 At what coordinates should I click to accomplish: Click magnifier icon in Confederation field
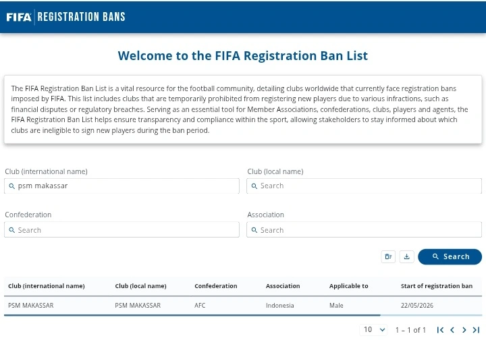[x=11, y=230]
